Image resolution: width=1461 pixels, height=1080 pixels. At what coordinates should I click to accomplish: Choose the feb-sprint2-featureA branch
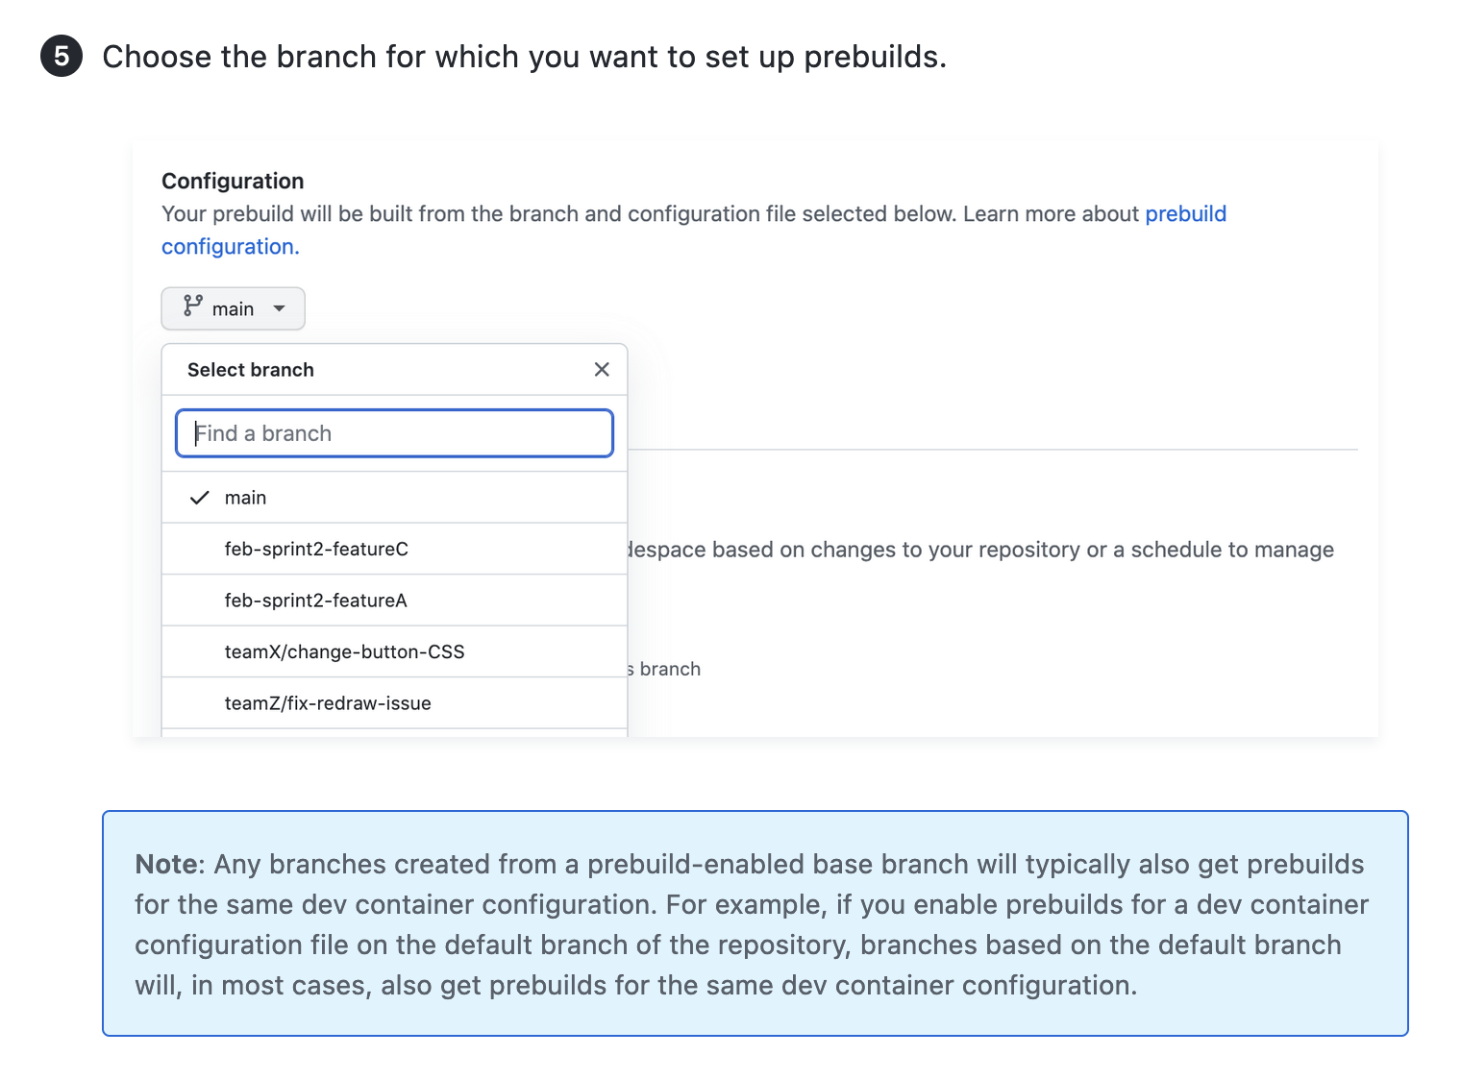[316, 601]
